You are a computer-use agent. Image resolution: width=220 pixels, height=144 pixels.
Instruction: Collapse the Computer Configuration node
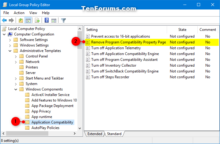click(4, 34)
